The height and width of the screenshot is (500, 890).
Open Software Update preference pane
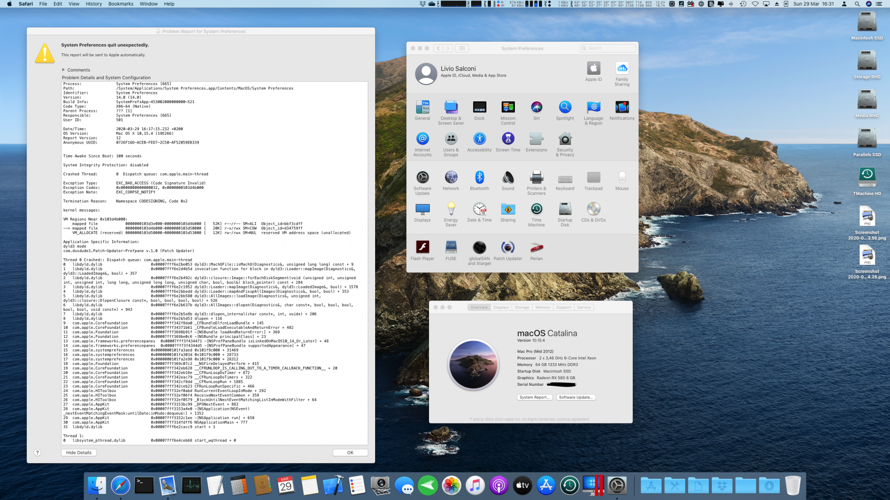click(x=422, y=178)
